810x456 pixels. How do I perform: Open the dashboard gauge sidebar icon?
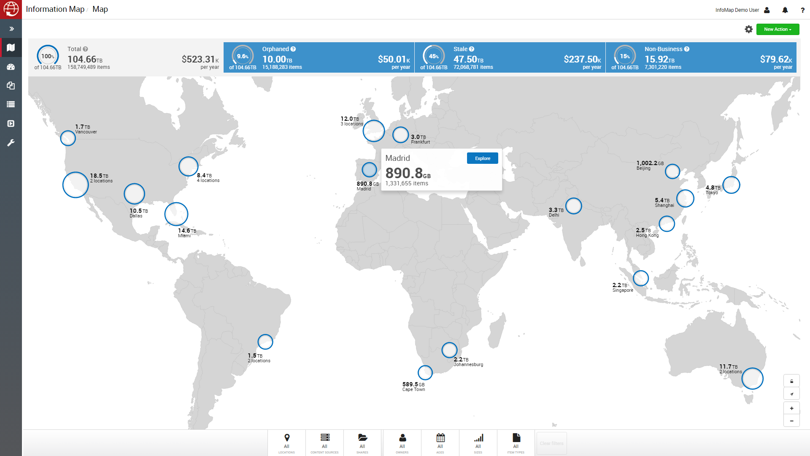(11, 67)
